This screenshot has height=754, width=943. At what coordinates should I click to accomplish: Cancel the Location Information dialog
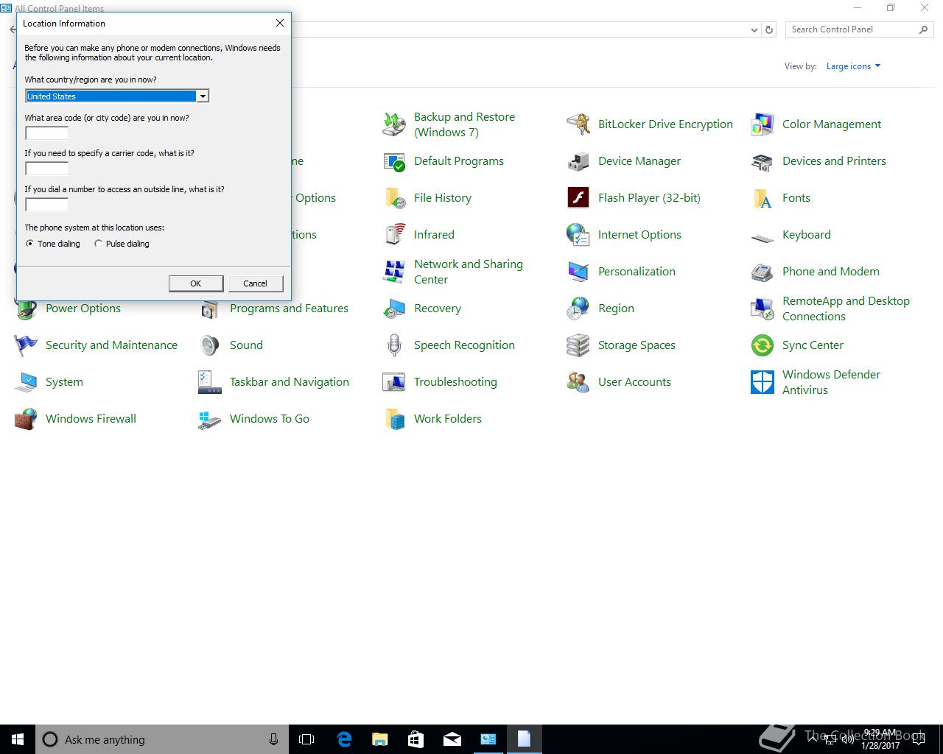pos(255,283)
